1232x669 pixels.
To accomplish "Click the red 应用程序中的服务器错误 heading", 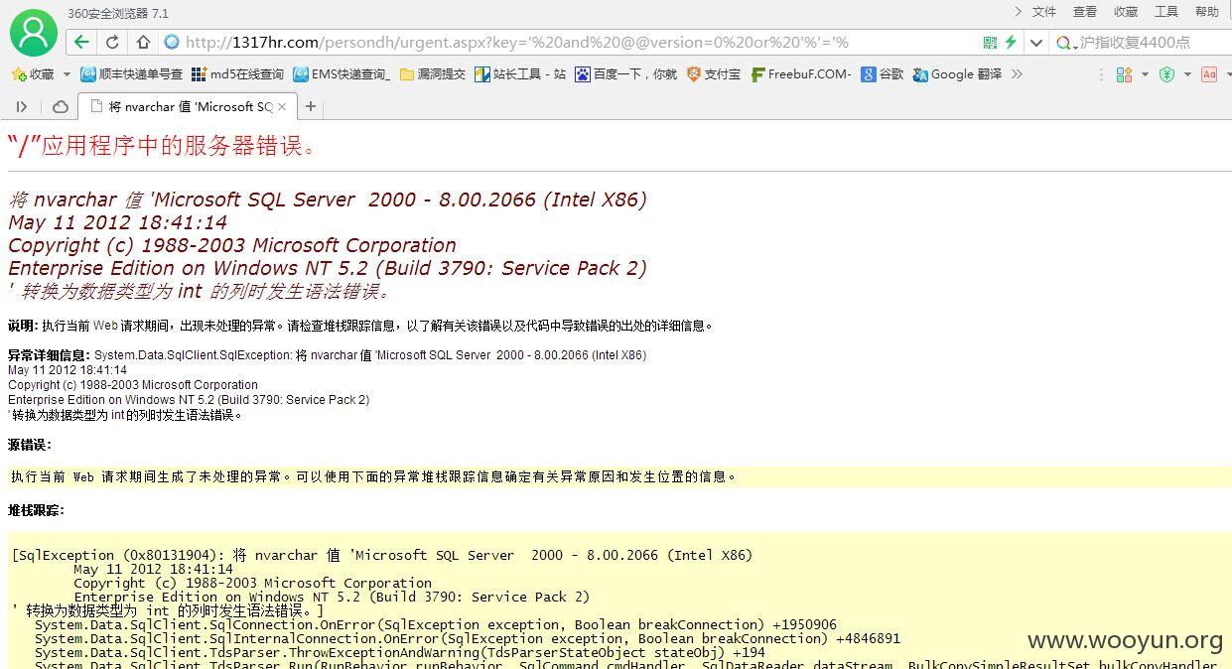I will click(x=164, y=146).
